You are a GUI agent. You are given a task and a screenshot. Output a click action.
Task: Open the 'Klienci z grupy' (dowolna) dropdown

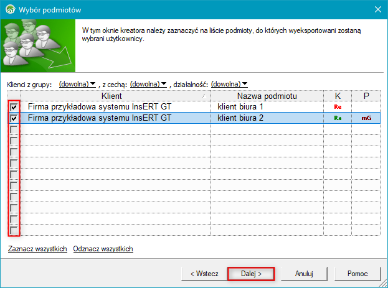77,84
